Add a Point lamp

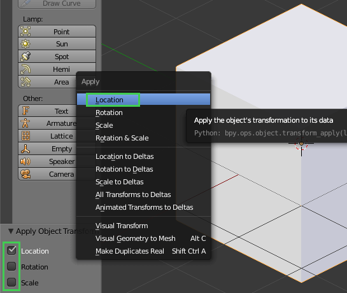[57, 31]
